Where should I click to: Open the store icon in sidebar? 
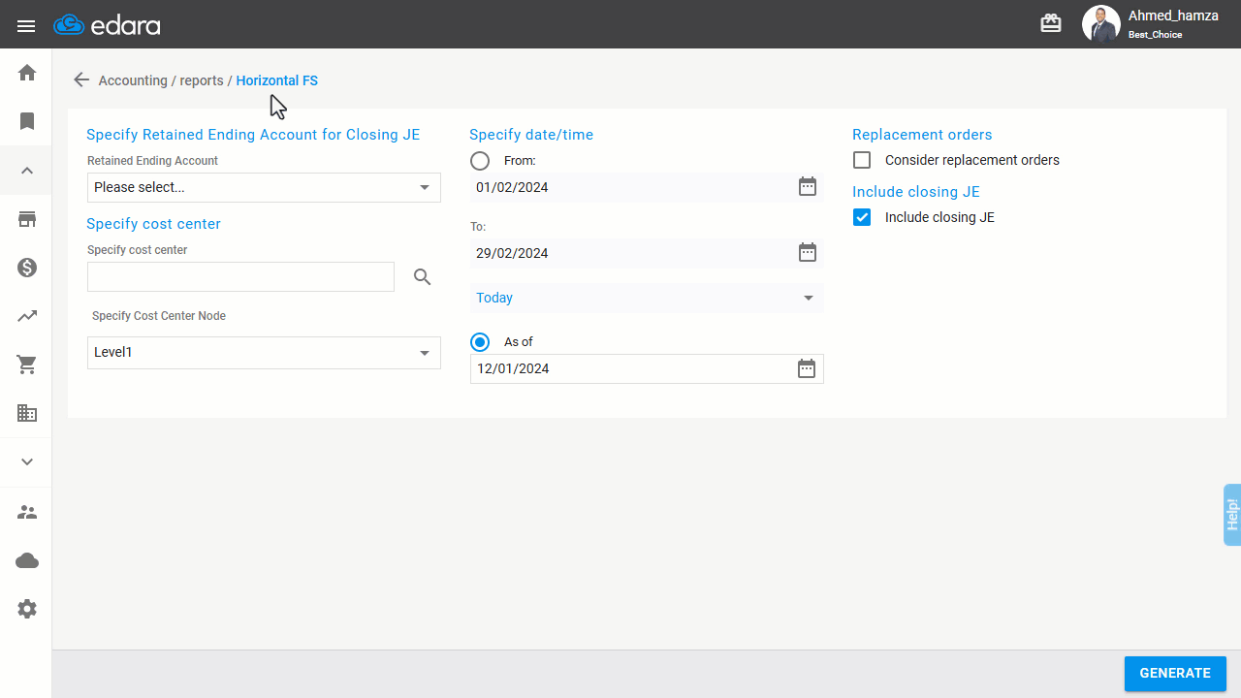27,219
